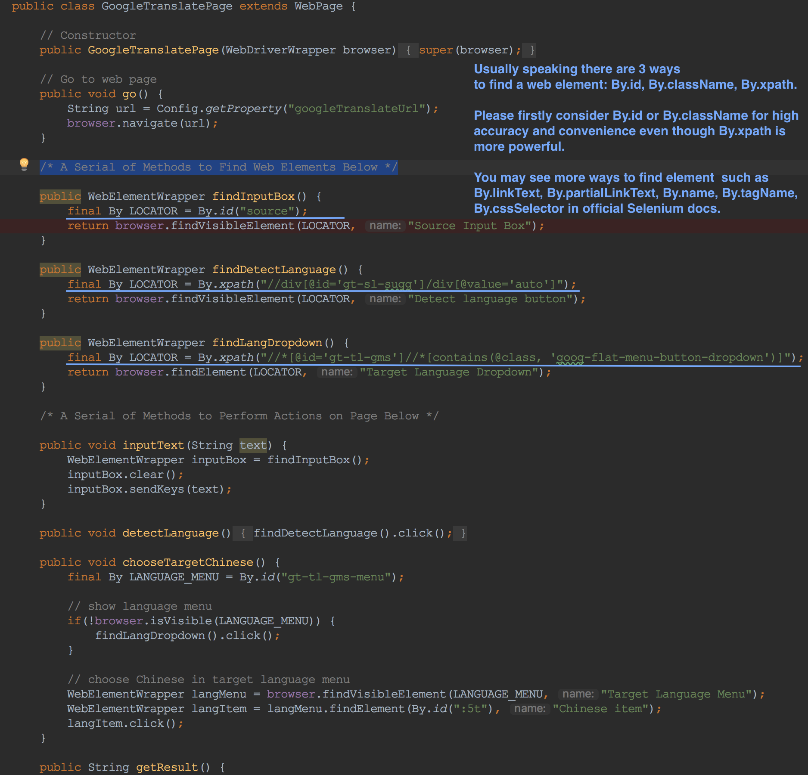Click the ":5t" id string
This screenshot has width=808, height=775.
point(470,709)
